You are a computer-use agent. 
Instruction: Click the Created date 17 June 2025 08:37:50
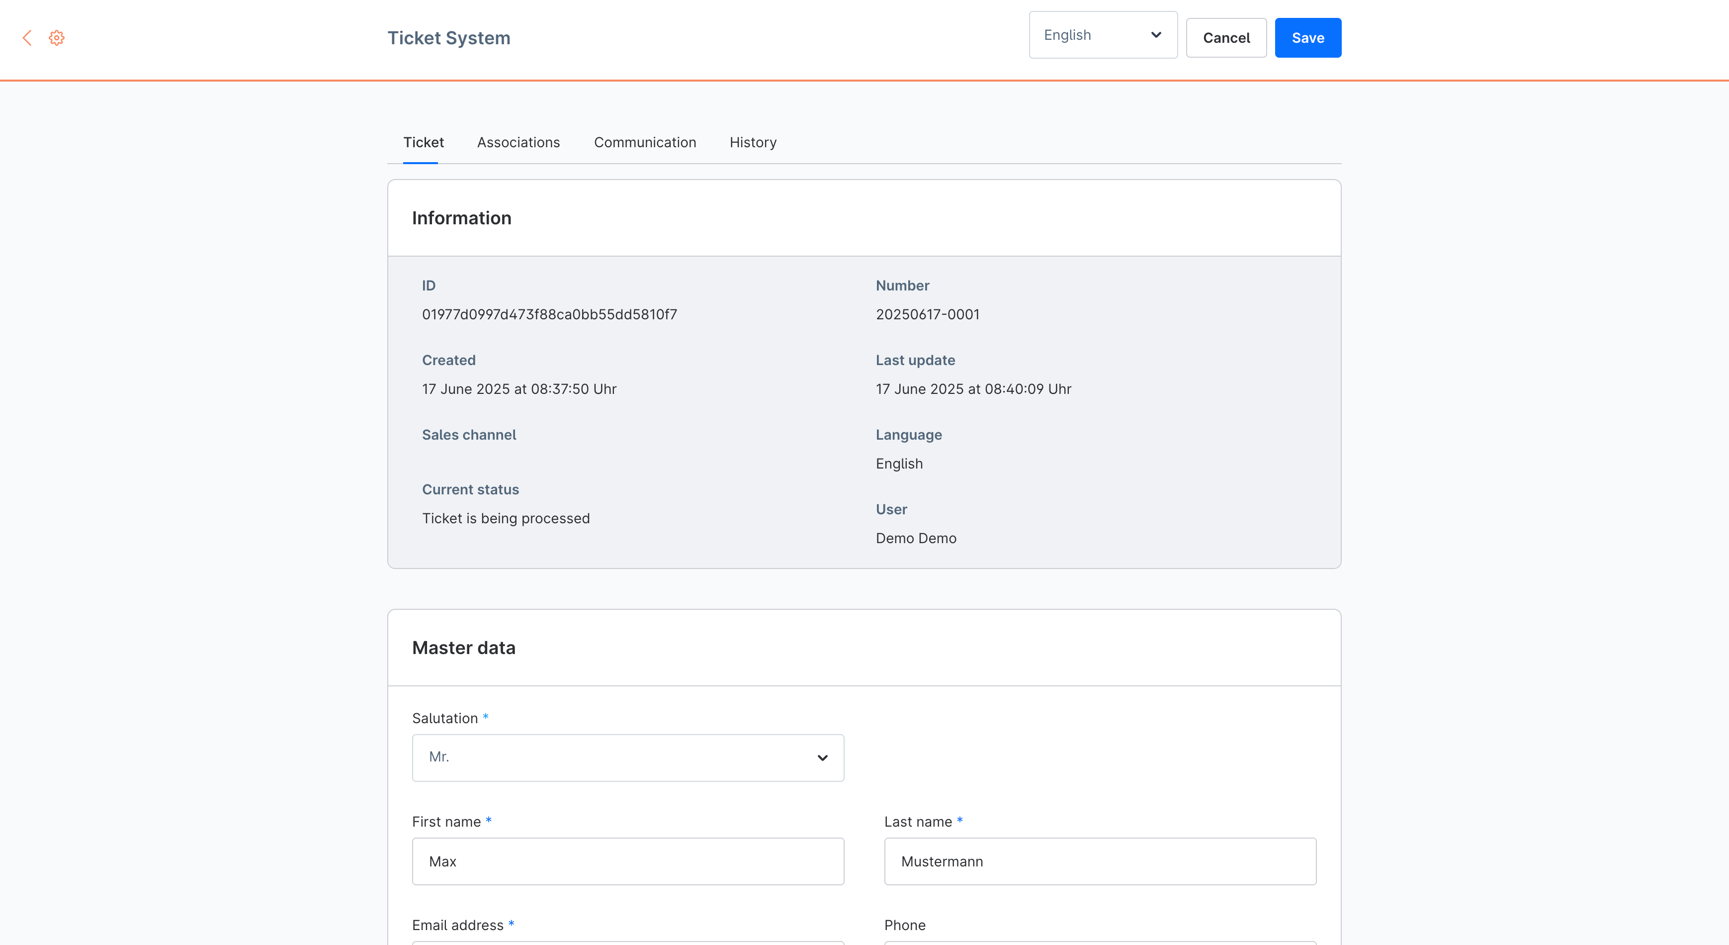pyautogui.click(x=519, y=389)
